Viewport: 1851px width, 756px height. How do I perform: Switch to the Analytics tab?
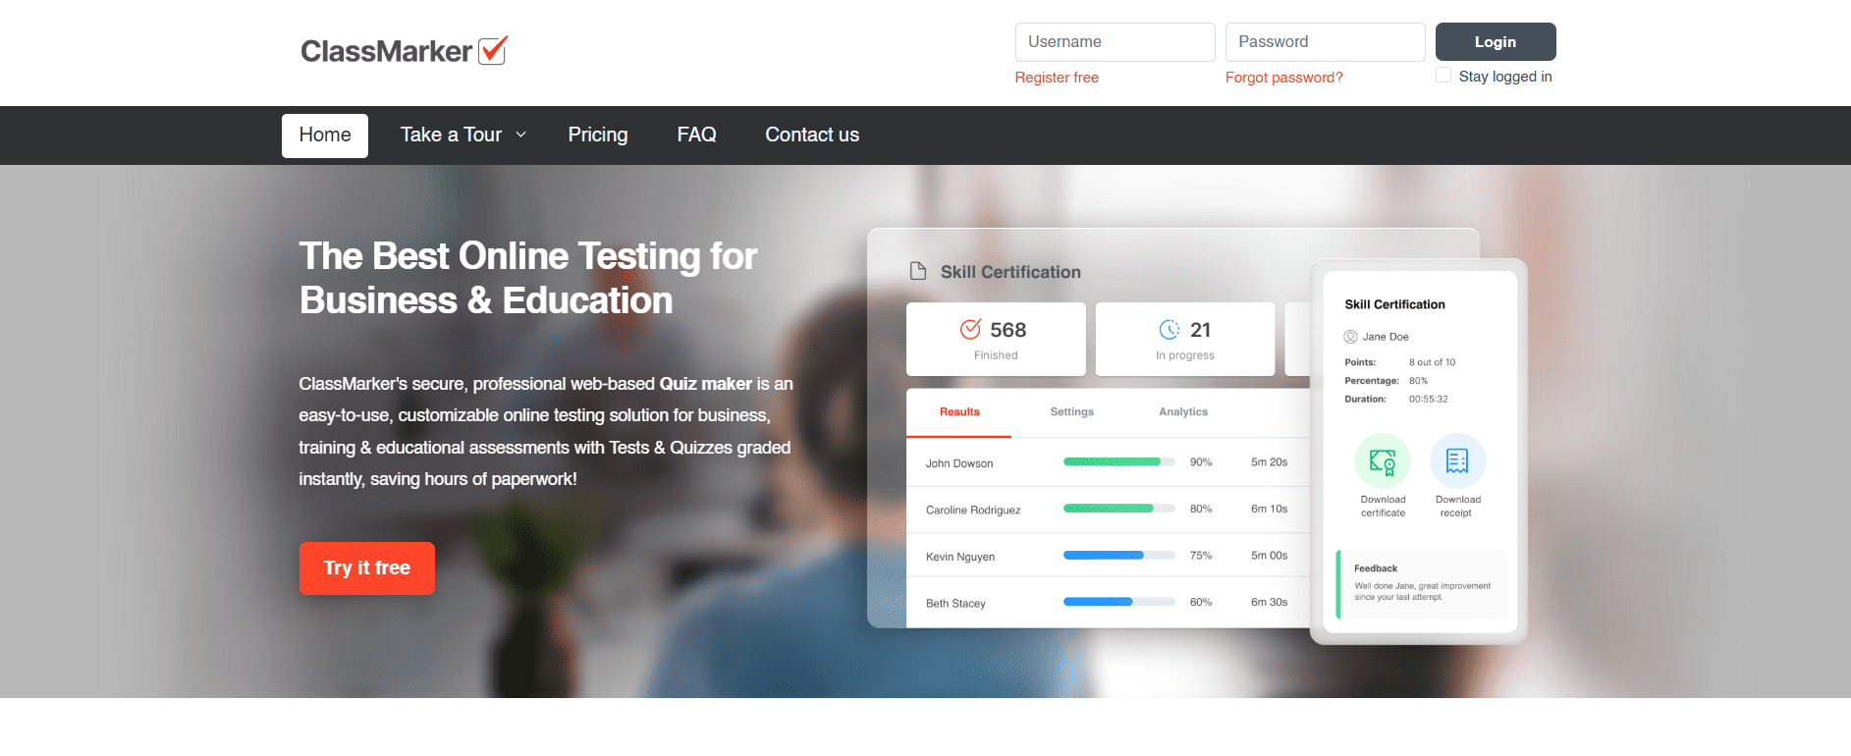[1183, 412]
